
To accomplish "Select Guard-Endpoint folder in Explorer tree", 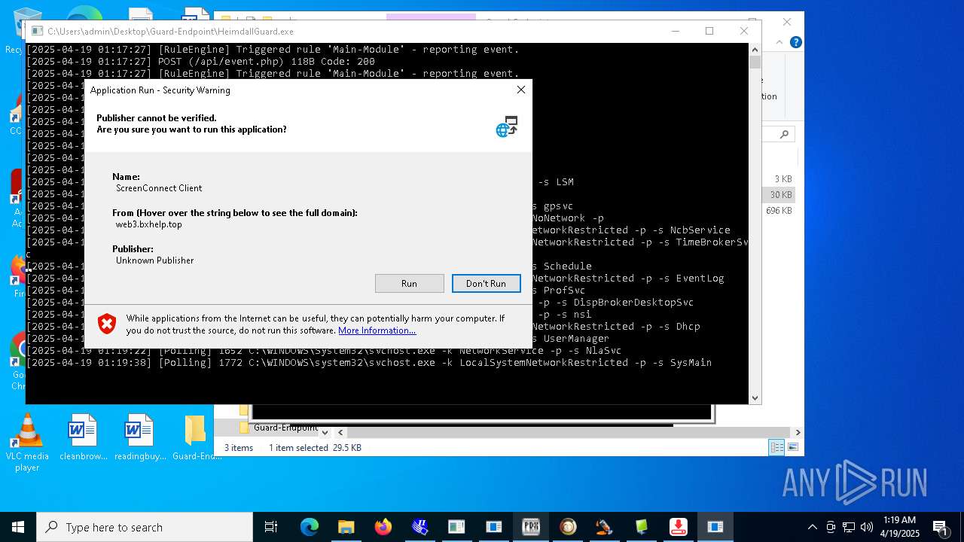I will tap(285, 428).
